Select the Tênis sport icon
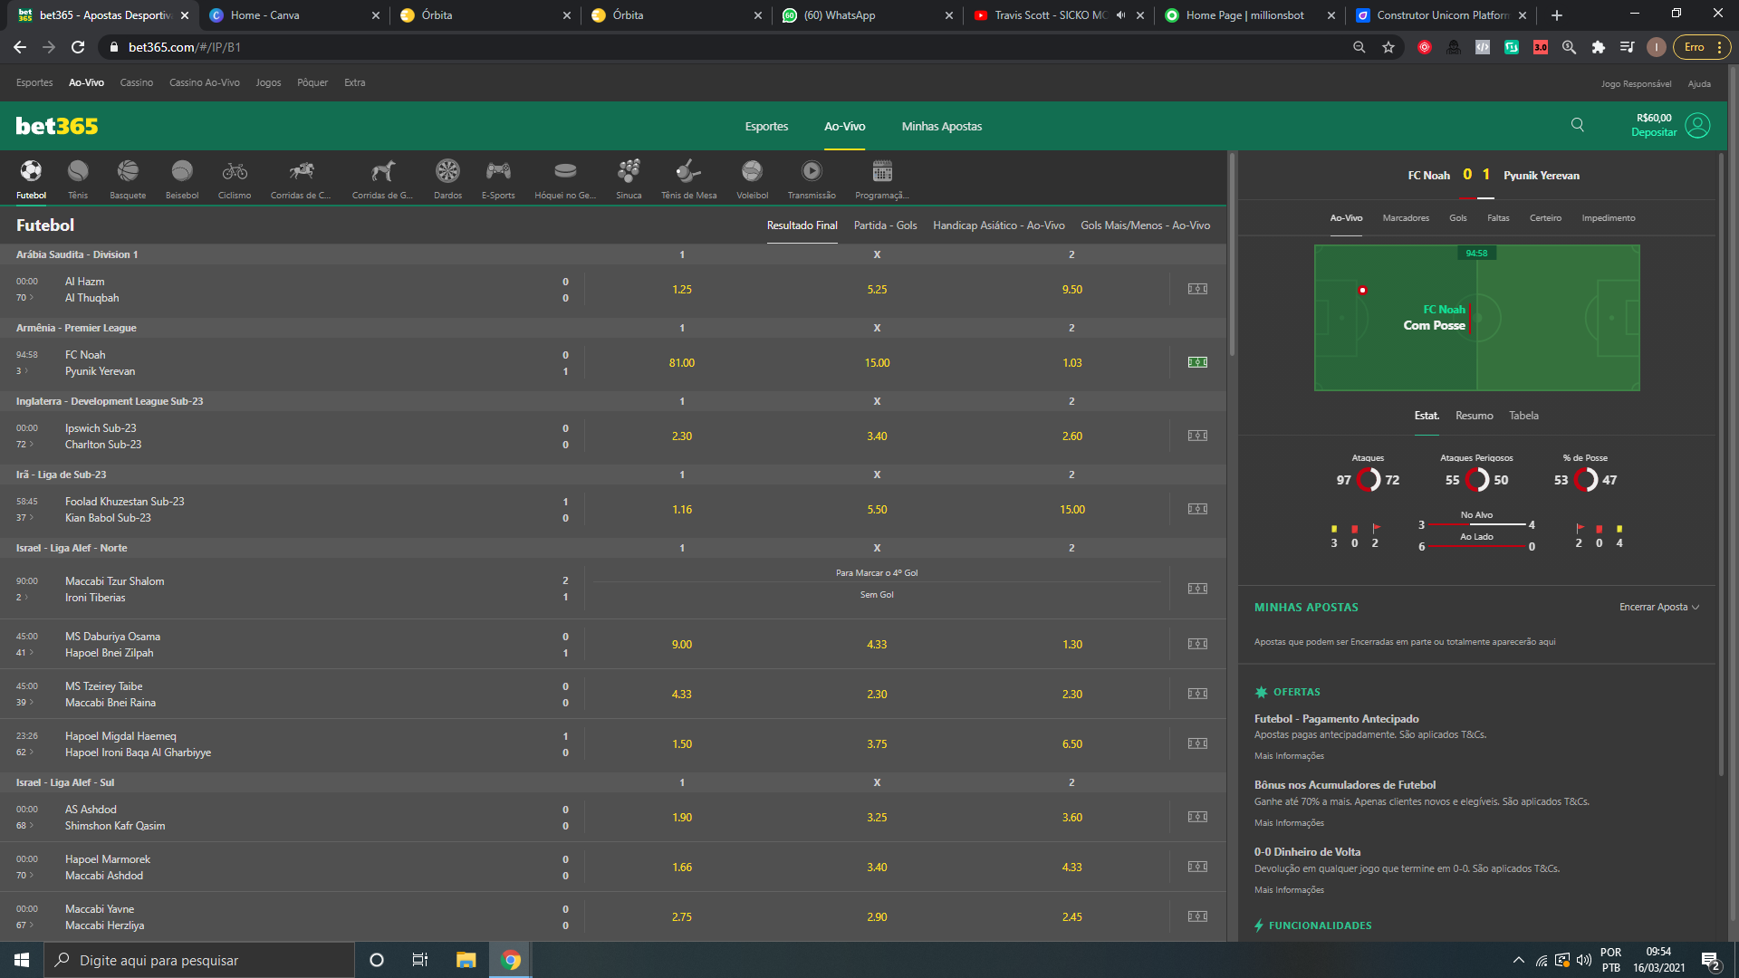This screenshot has width=1739, height=978. tap(78, 171)
